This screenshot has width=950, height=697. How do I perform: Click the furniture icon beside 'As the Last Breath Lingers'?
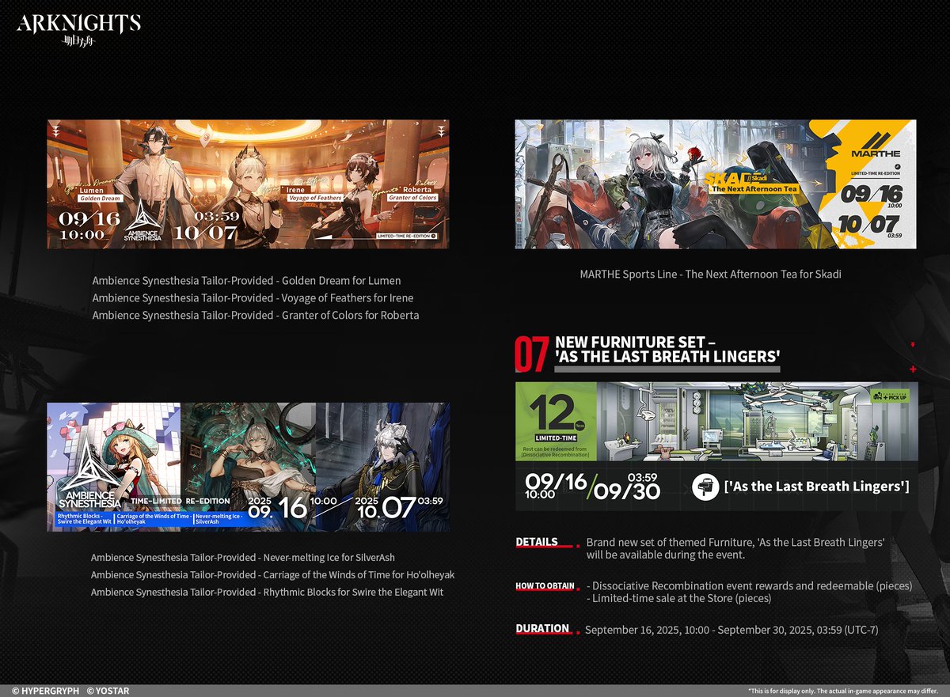704,487
